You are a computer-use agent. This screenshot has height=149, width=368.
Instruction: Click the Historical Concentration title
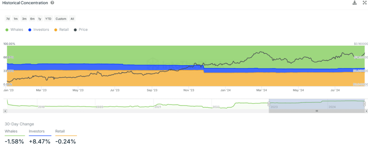coord(25,3)
